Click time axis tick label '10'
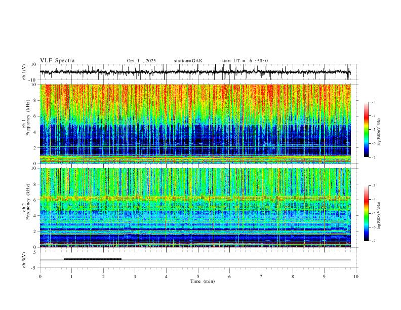 point(356,277)
